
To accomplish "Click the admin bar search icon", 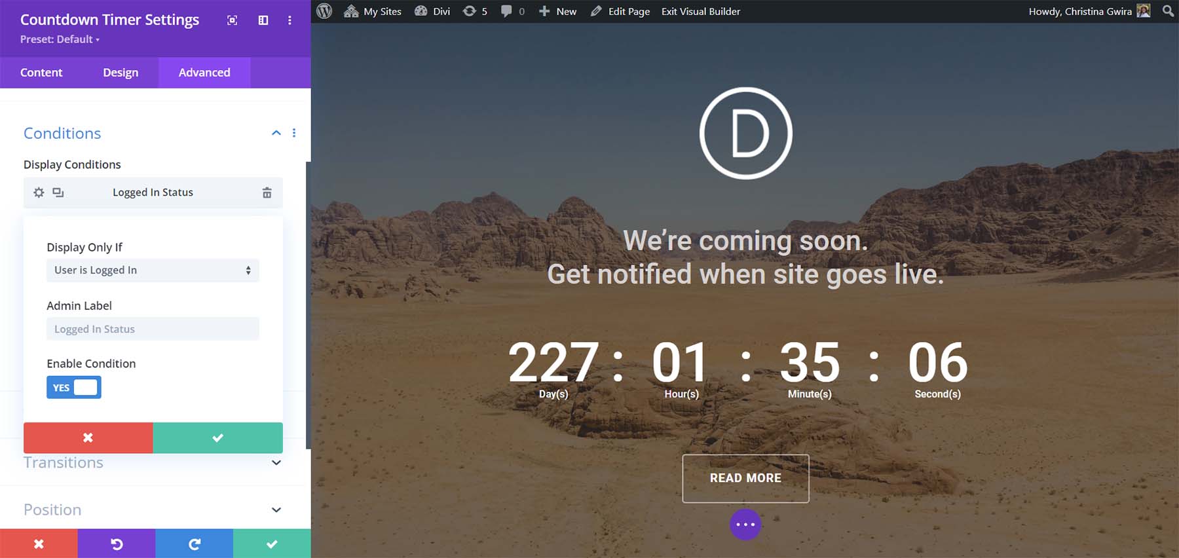I will coord(1168,11).
